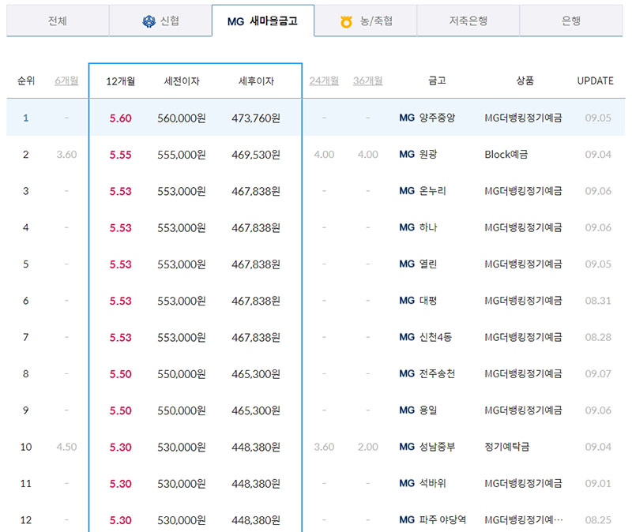The height and width of the screenshot is (532, 632).
Task: Click the MG logo beside 온누리
Action: [x=407, y=190]
